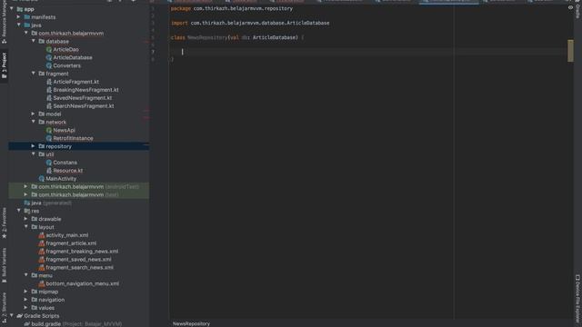Click the RetrofitInstance class icon

click(49, 138)
